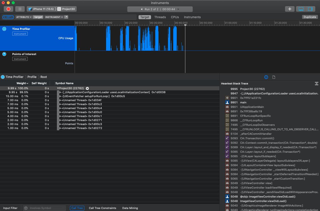Click the Symbol Name column header

point(64,83)
